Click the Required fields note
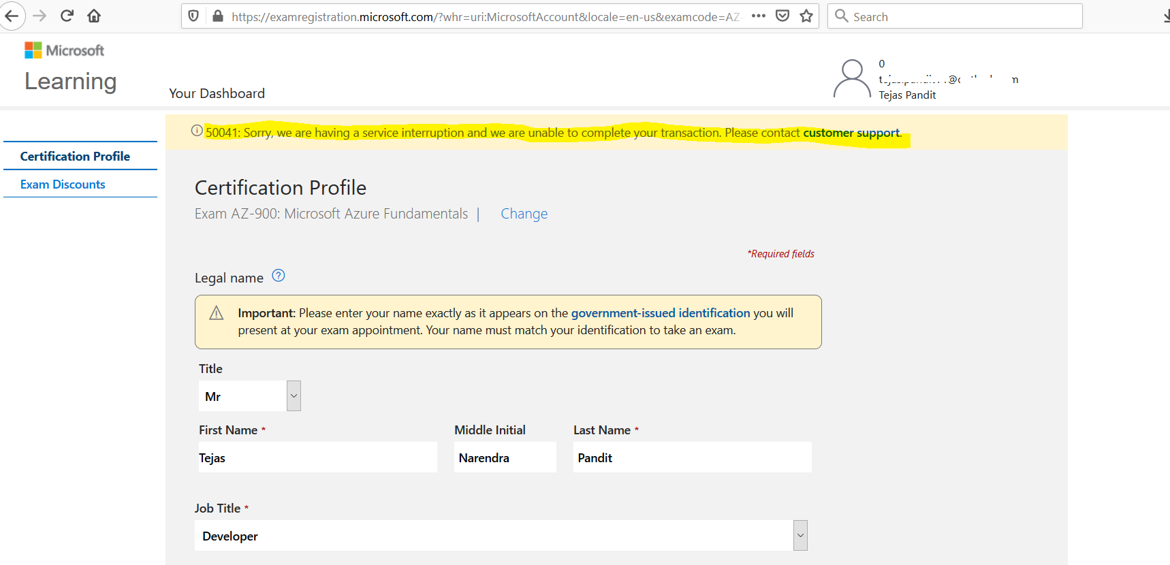This screenshot has height=565, width=1170. (x=781, y=254)
